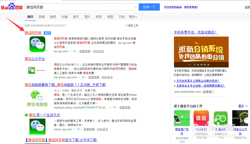Open 【微信网页版】太平洋下载 result title
Image resolution: width=250 pixels, height=144 pixels.
61,140
